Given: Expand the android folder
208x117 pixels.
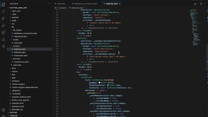Looking at the screenshot, I should coord(15,17).
